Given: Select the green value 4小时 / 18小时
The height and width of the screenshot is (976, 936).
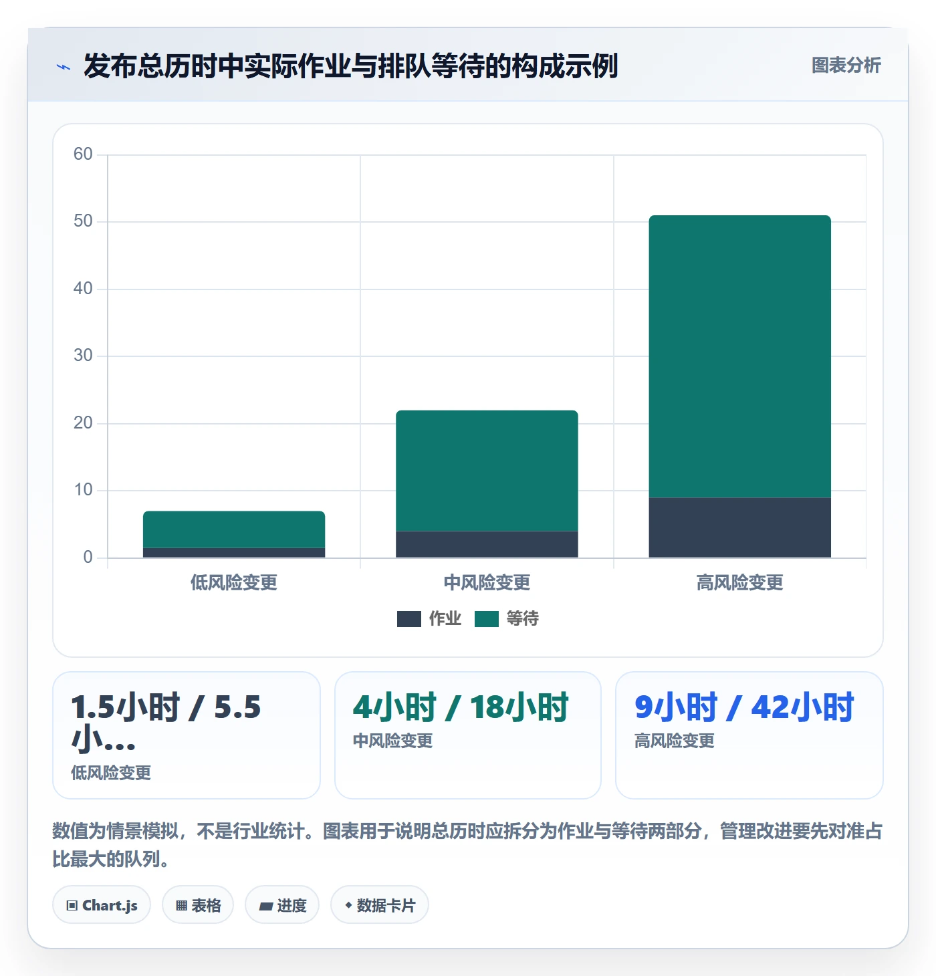Looking at the screenshot, I should (x=461, y=707).
